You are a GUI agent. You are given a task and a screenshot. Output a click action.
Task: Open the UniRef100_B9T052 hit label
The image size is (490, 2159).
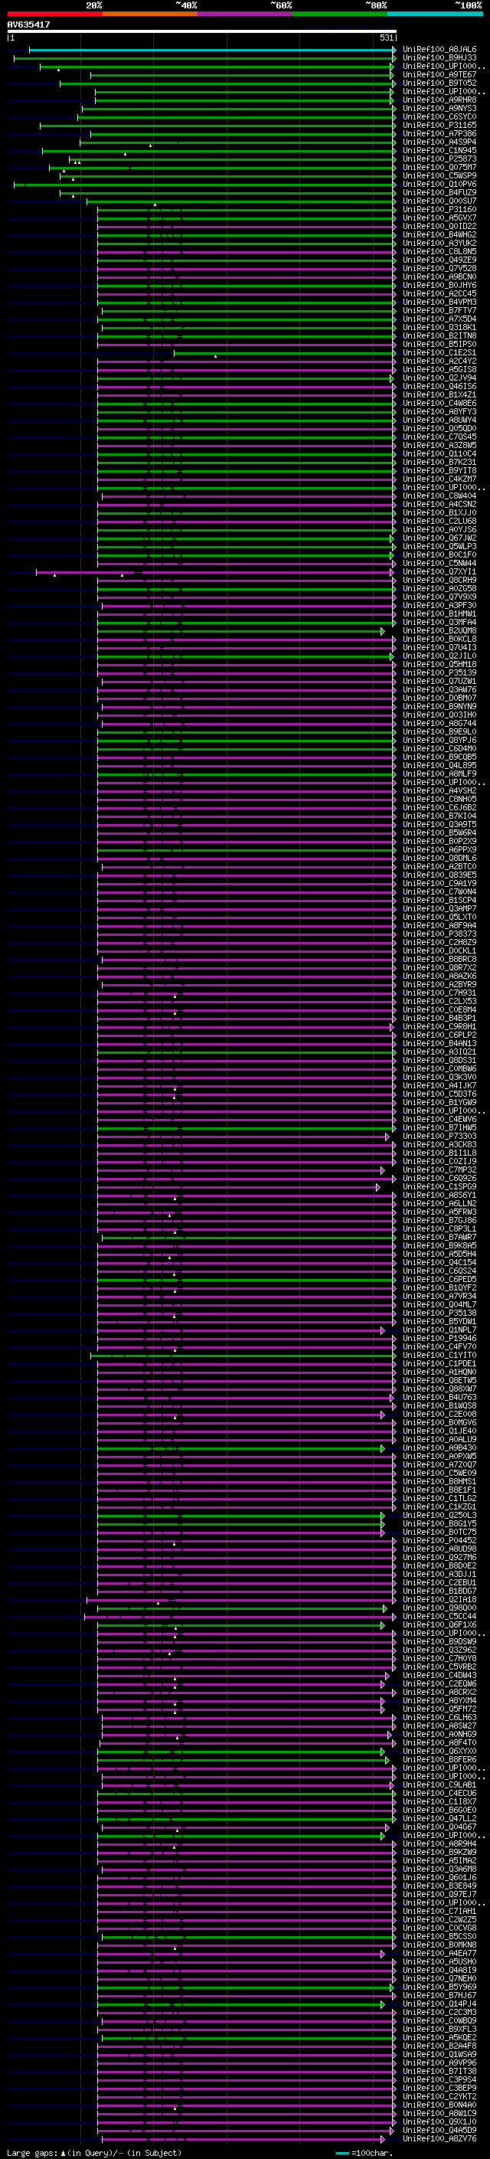[x=439, y=83]
